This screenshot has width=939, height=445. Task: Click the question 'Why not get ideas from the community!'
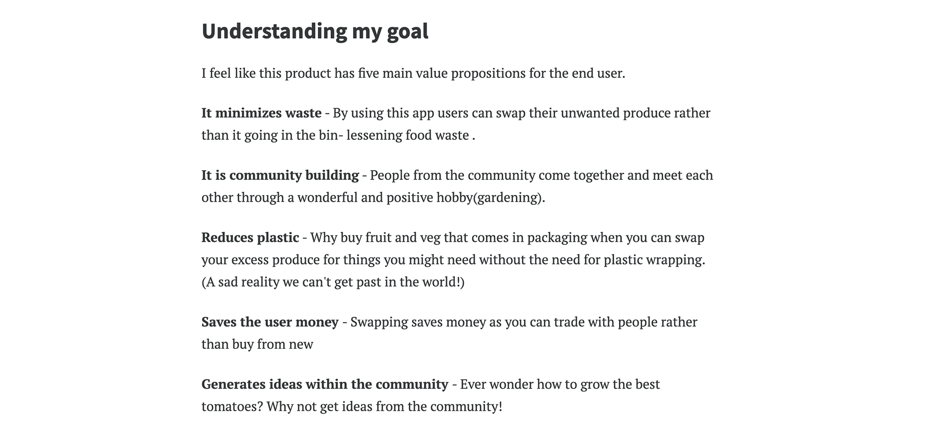pyautogui.click(x=384, y=407)
